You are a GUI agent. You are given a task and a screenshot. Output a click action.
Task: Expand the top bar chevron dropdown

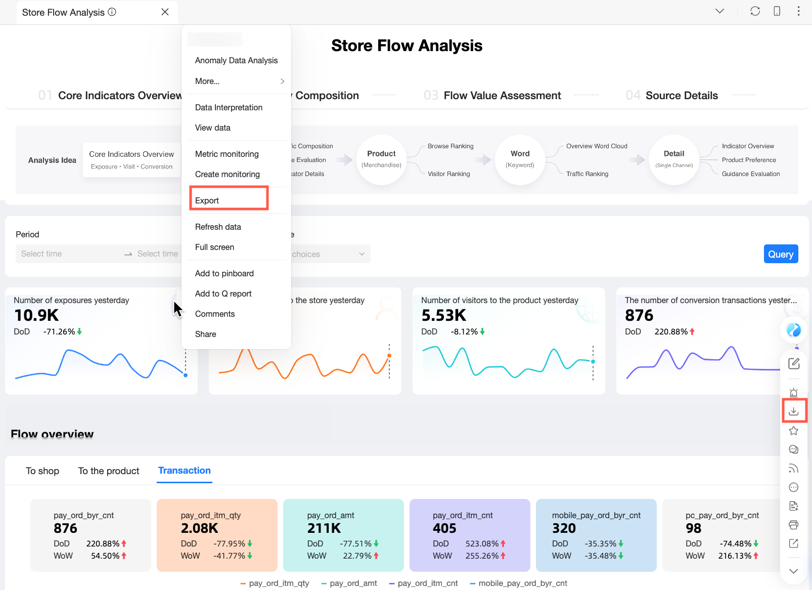point(719,11)
